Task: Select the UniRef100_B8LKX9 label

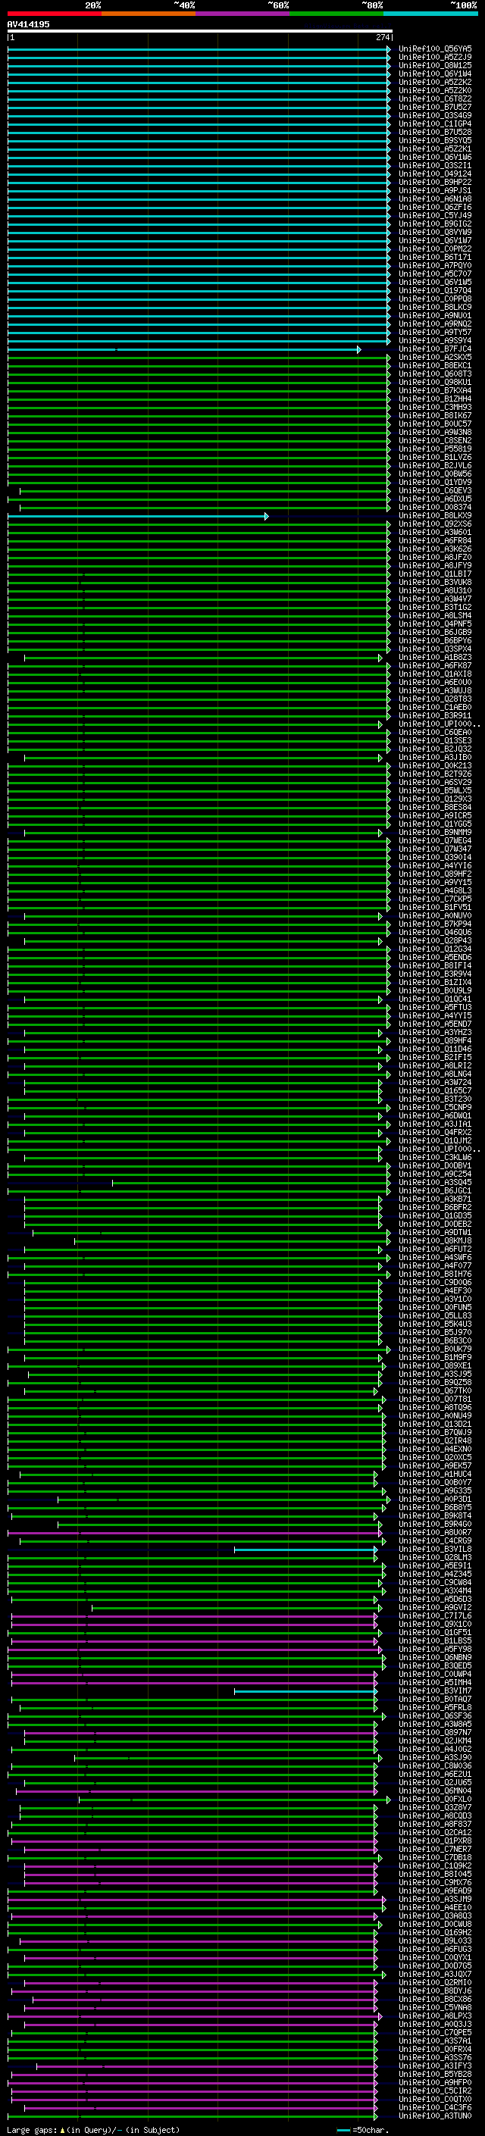Action: coord(435,516)
